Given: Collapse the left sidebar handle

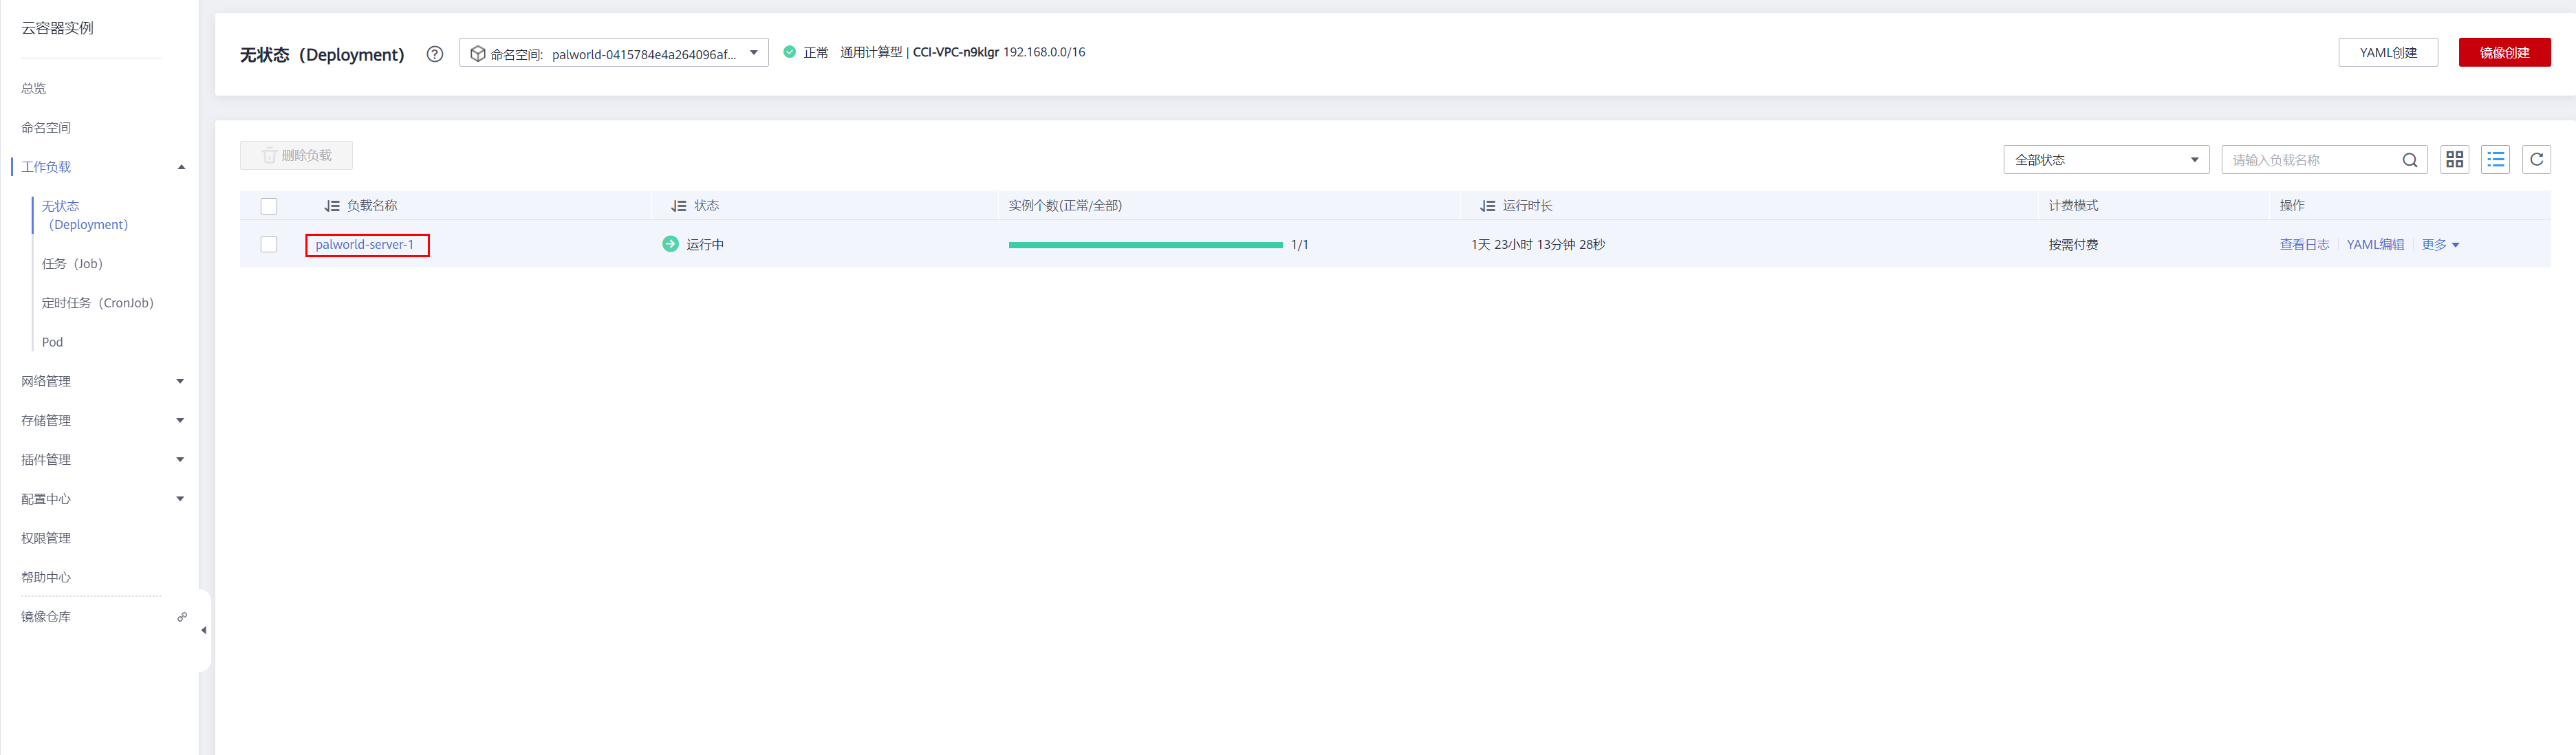Looking at the screenshot, I should click(x=204, y=630).
